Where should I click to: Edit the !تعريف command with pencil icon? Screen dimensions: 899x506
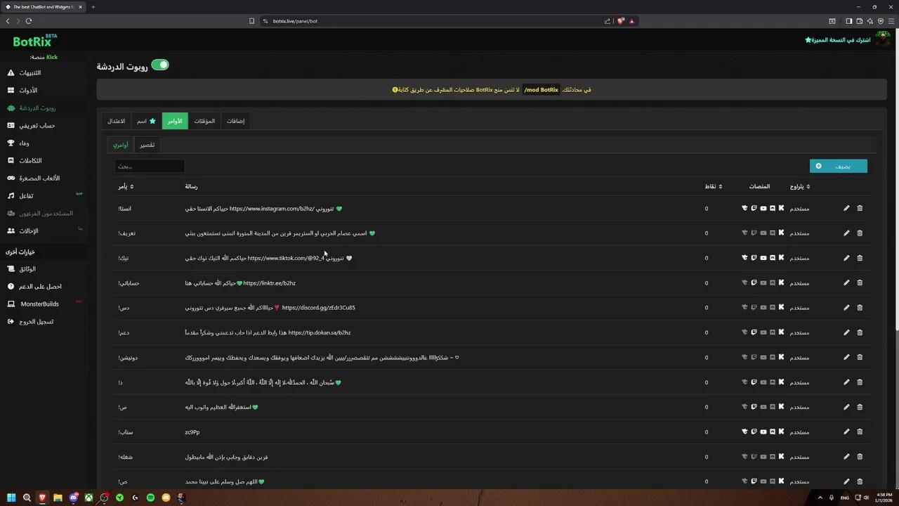tap(846, 233)
